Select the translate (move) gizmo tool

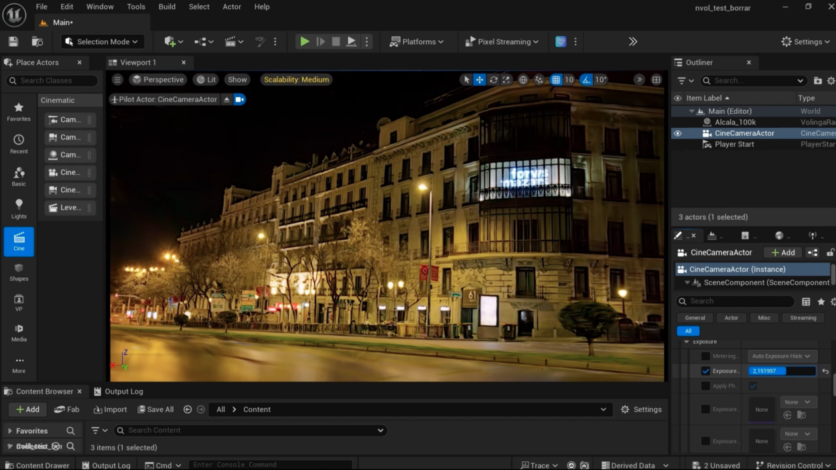tap(480, 80)
